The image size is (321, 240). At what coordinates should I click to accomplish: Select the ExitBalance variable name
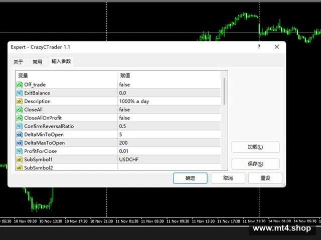click(x=37, y=93)
